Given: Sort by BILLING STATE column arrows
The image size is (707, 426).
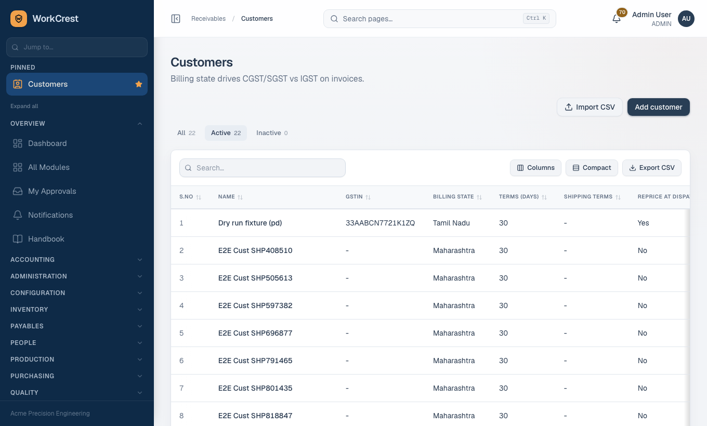Looking at the screenshot, I should 479,197.
